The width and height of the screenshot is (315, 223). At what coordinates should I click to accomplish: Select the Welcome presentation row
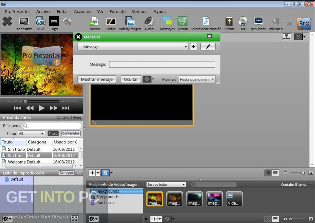point(40,161)
